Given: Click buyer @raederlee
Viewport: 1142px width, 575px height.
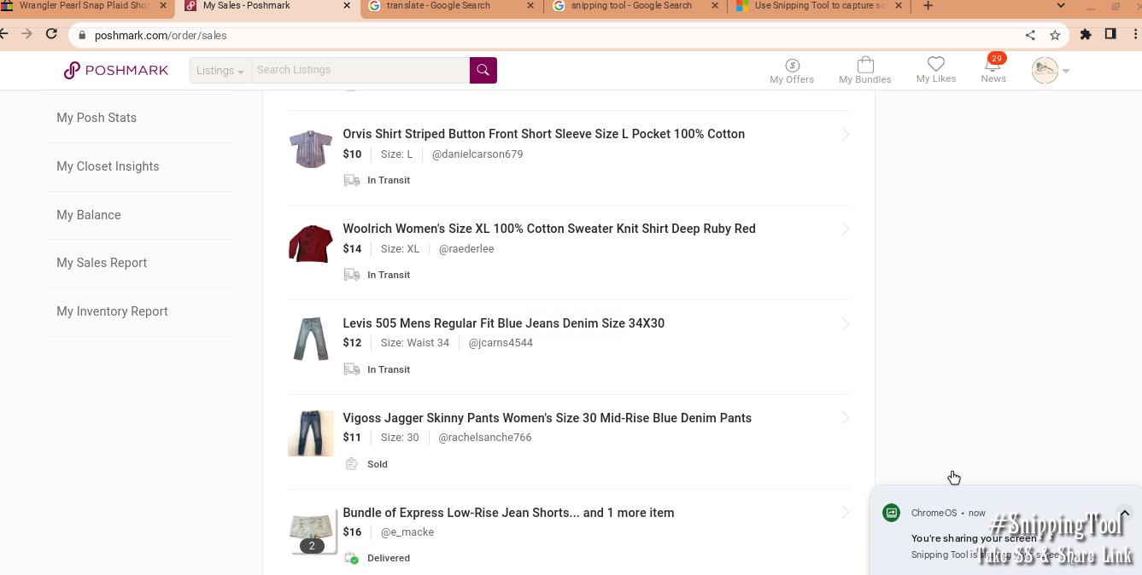Looking at the screenshot, I should click(x=466, y=249).
